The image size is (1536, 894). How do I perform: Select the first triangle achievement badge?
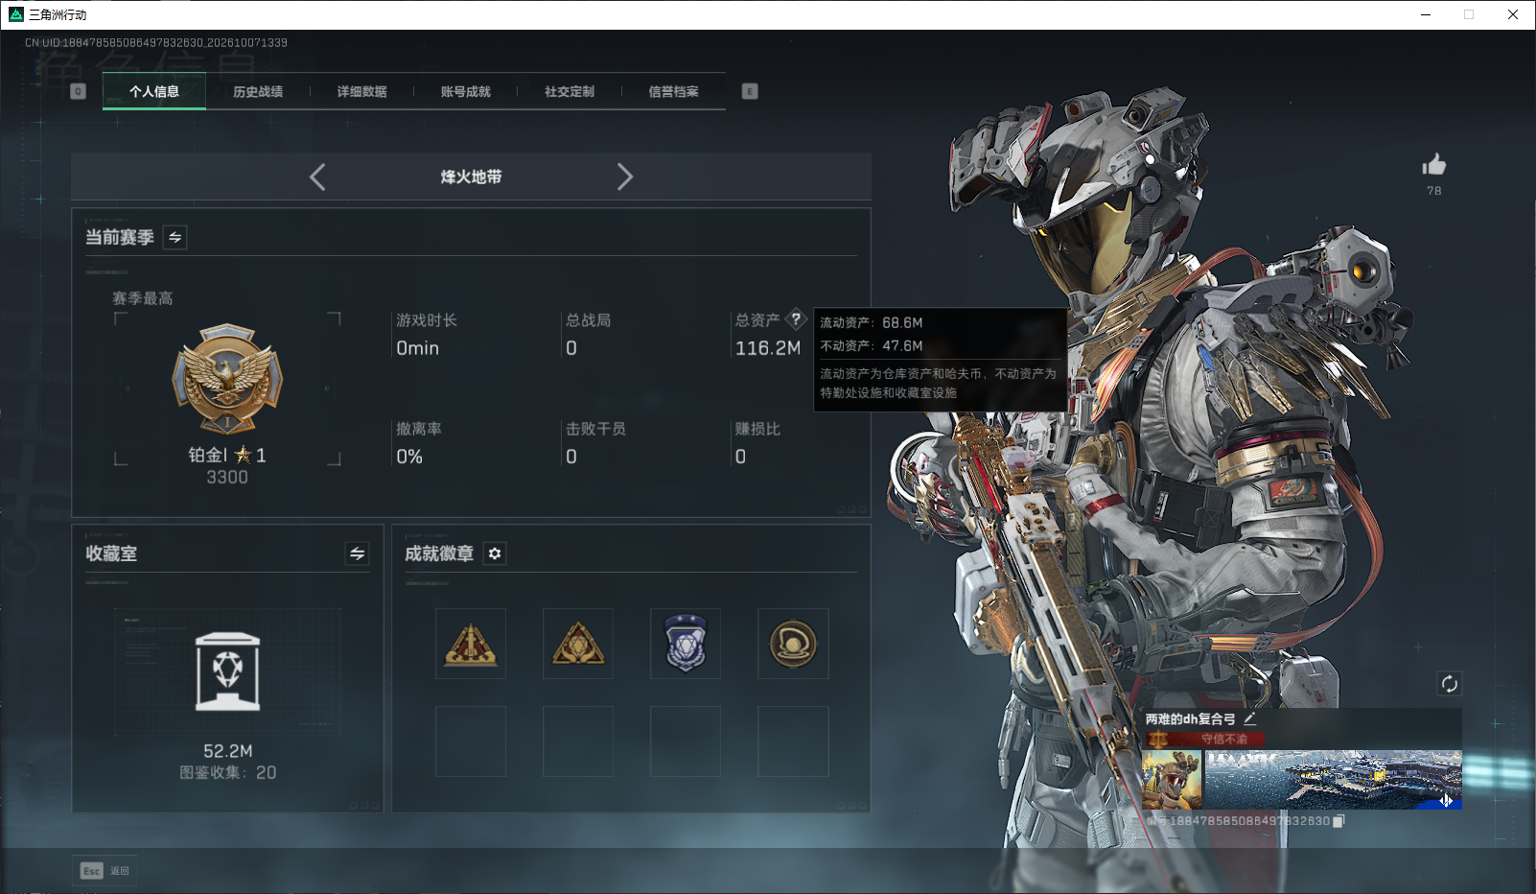click(471, 644)
